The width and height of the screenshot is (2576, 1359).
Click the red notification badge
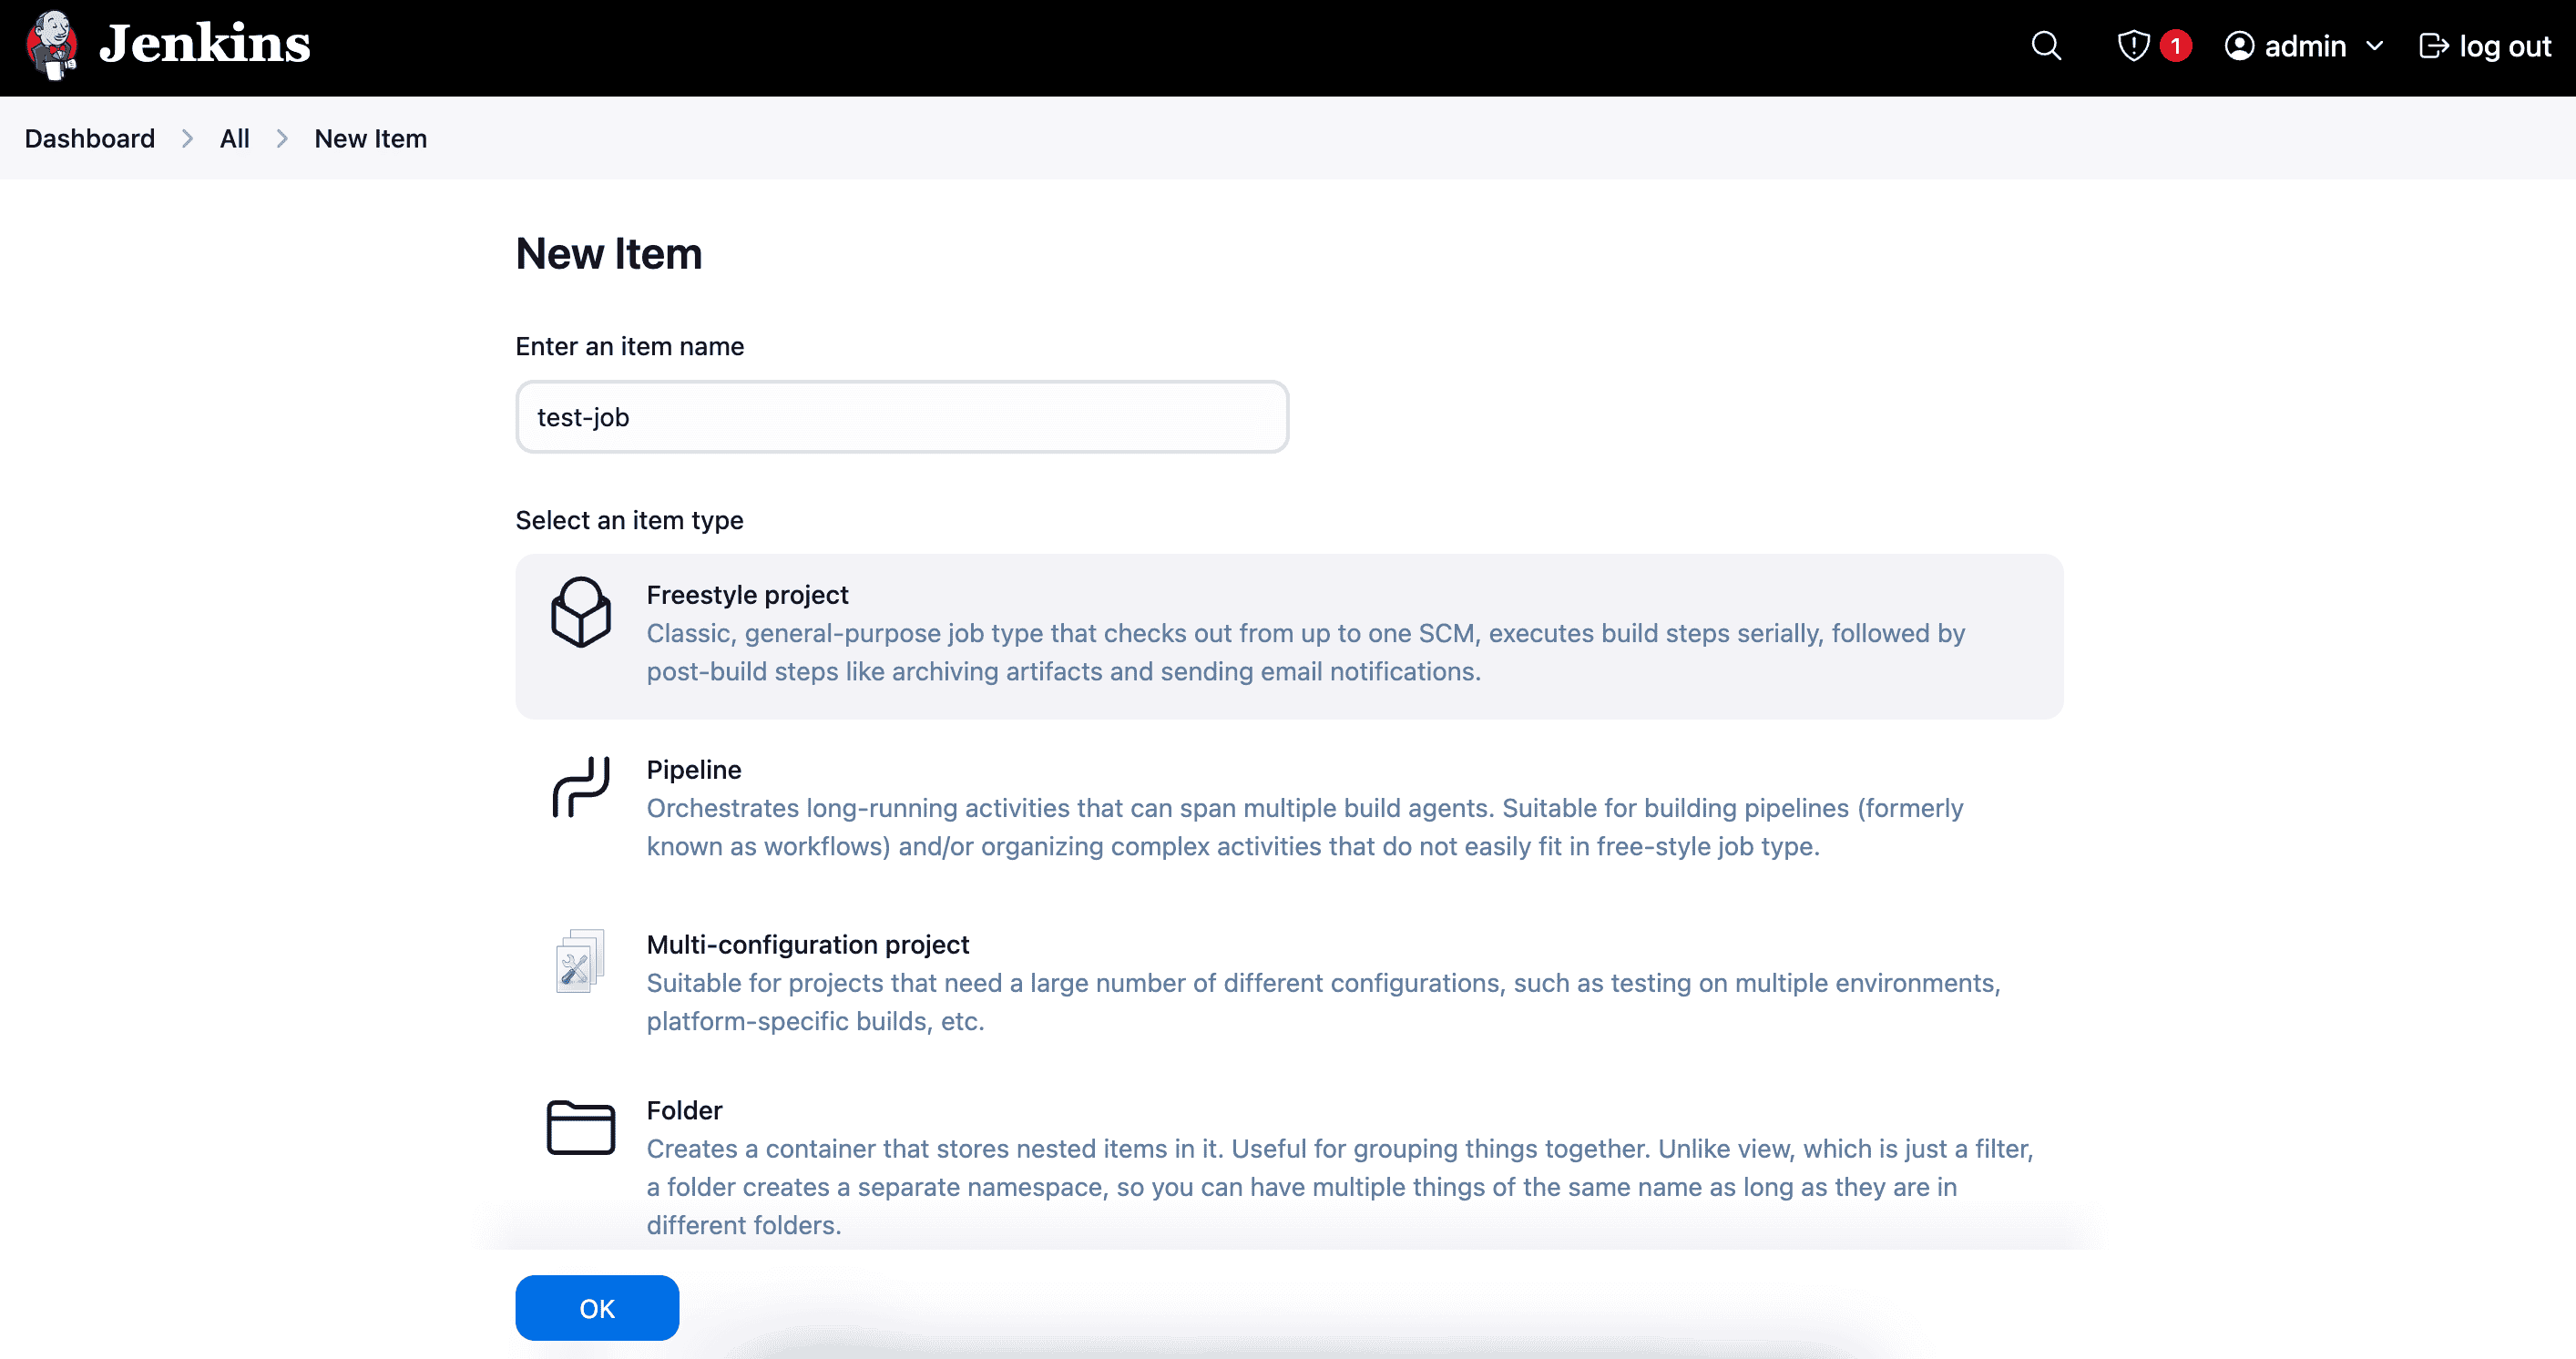point(2175,46)
